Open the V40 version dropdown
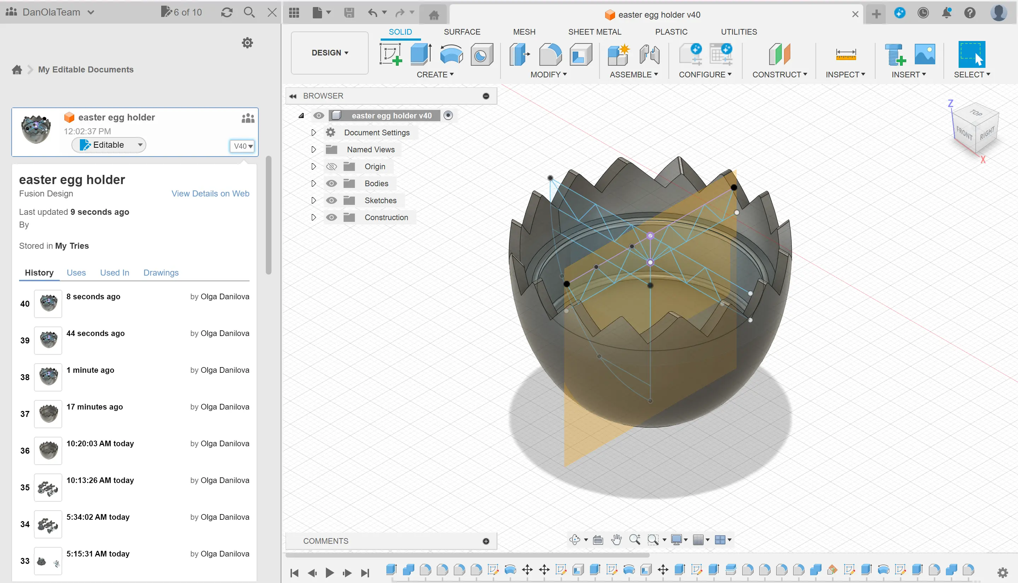Screen dimensions: 1018x583 click(x=243, y=146)
